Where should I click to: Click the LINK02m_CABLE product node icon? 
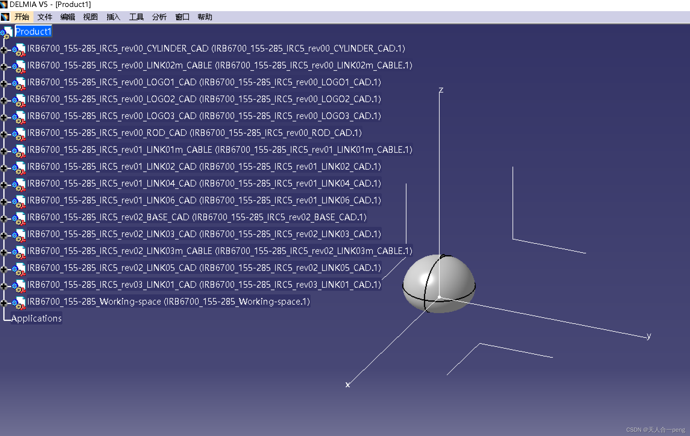coord(19,66)
